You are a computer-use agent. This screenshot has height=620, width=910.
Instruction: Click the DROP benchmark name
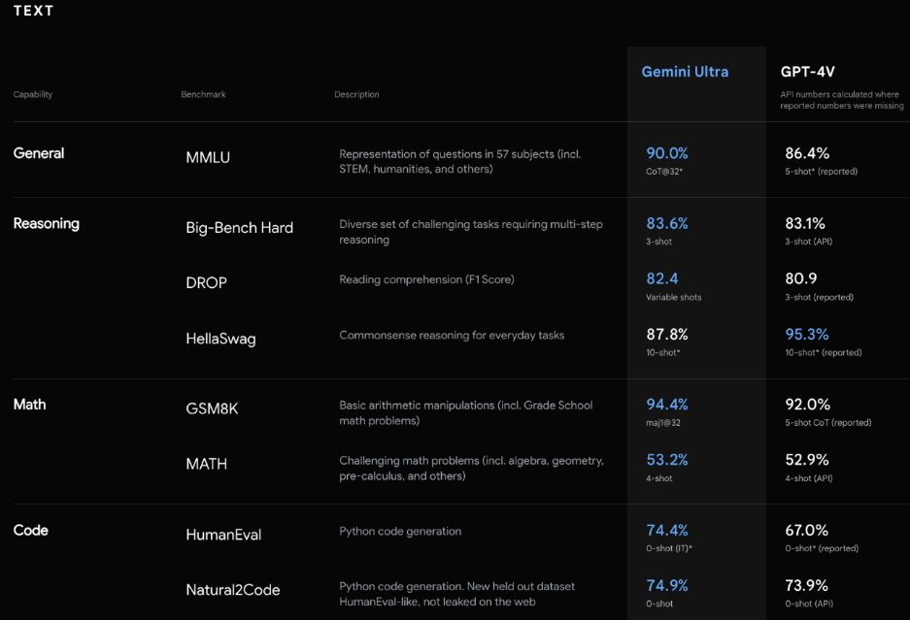(206, 282)
